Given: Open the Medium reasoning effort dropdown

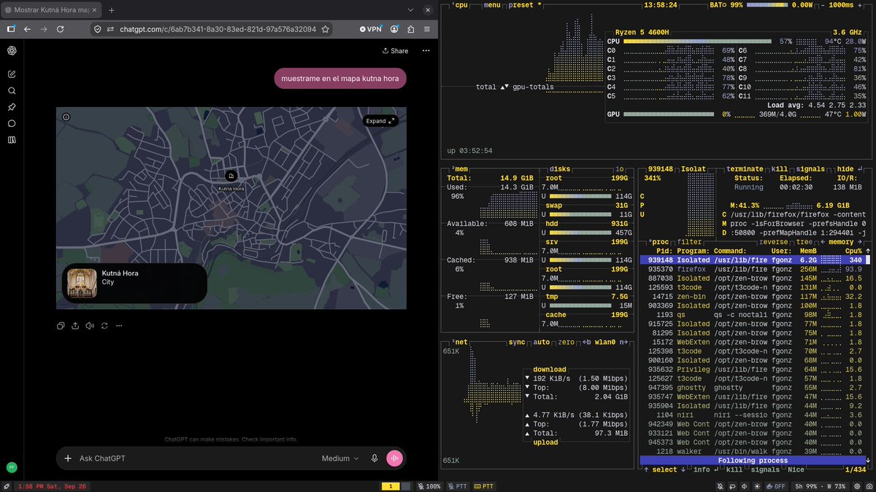Looking at the screenshot, I should (x=340, y=458).
